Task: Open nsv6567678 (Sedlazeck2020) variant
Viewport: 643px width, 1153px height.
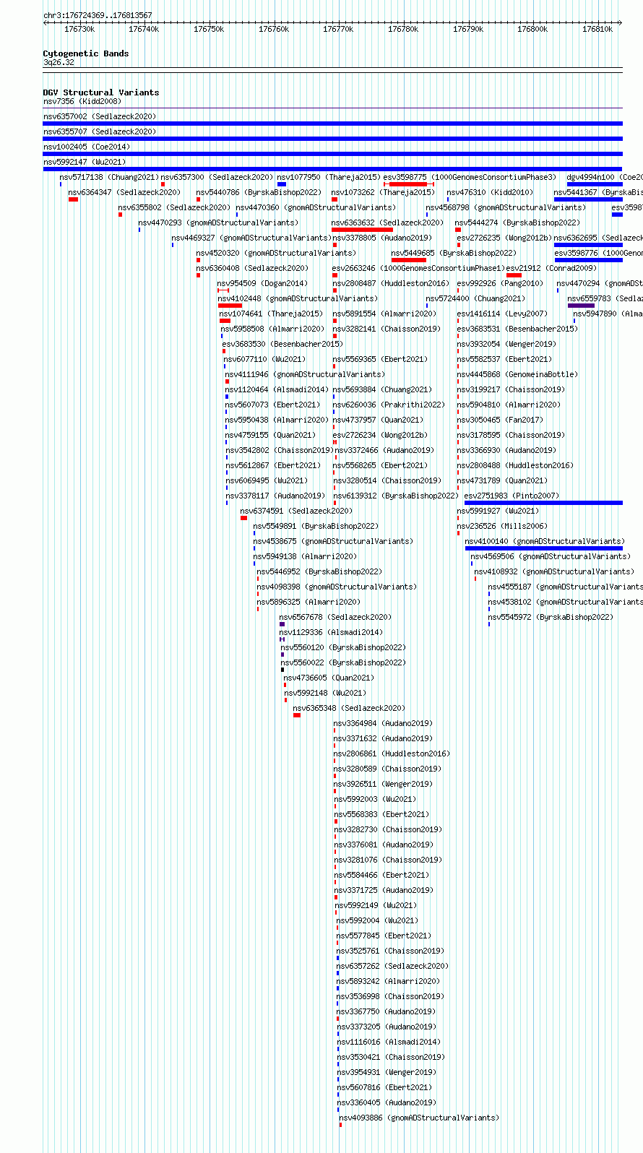Action: (335, 618)
